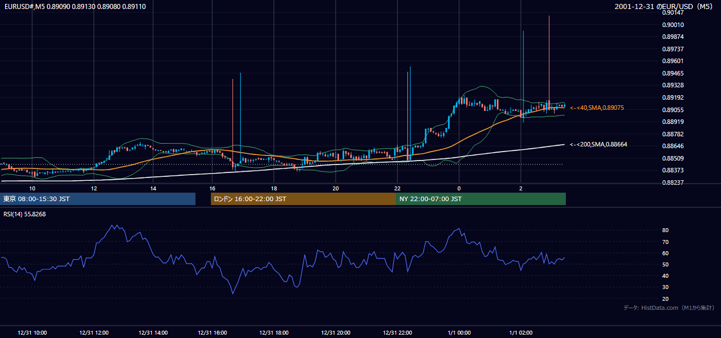Click the 0.89192 price axis label
The image size is (721, 338).
pyautogui.click(x=672, y=97)
